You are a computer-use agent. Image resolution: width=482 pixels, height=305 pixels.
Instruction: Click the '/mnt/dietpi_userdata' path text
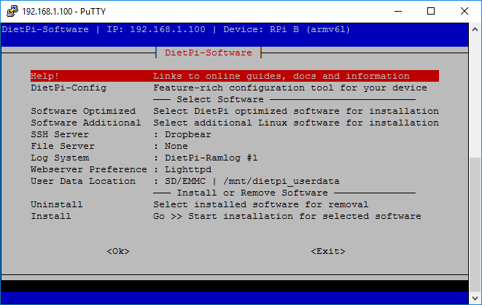[x=281, y=182]
